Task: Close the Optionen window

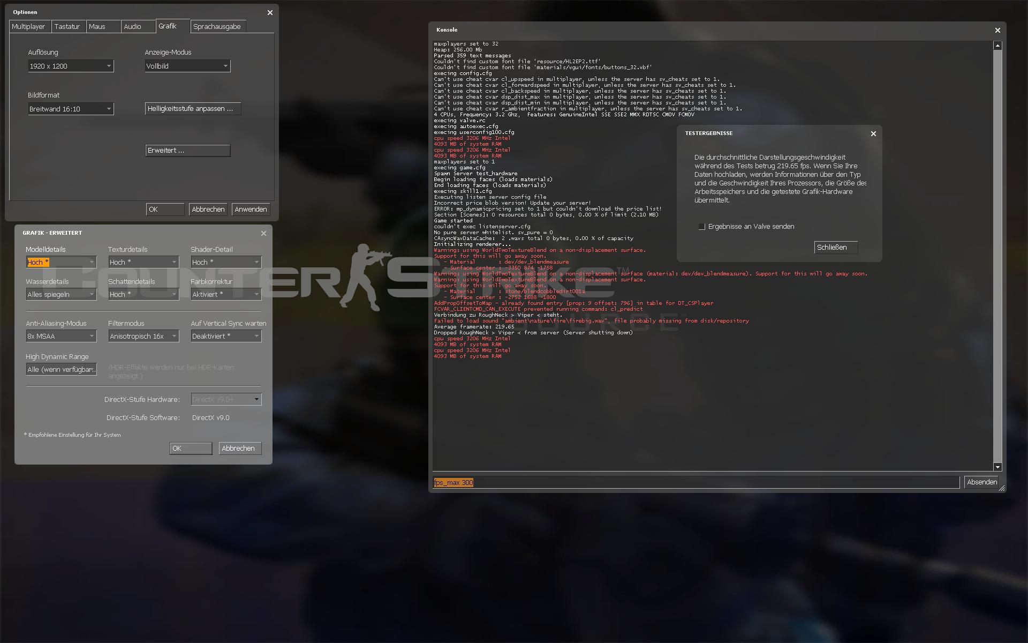Action: [270, 12]
